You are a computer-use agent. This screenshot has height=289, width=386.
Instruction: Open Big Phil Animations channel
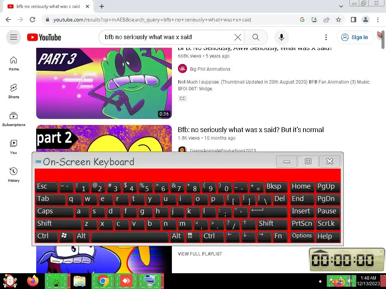pos(210,69)
